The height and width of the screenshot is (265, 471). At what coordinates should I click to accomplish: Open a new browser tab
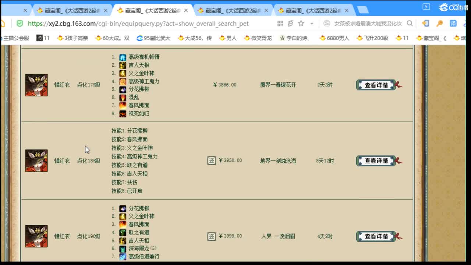(x=363, y=10)
